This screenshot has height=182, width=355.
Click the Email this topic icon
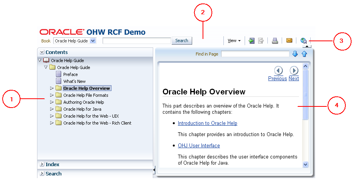click(289, 40)
